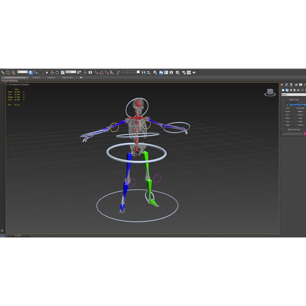
Task: Activate the Select and Rotate tool
Action: click(x=57, y=72)
